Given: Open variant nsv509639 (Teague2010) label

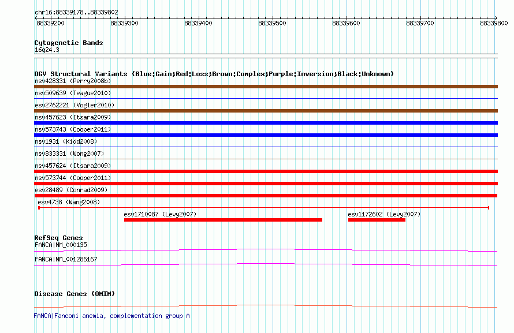Looking at the screenshot, I should 73,93.
